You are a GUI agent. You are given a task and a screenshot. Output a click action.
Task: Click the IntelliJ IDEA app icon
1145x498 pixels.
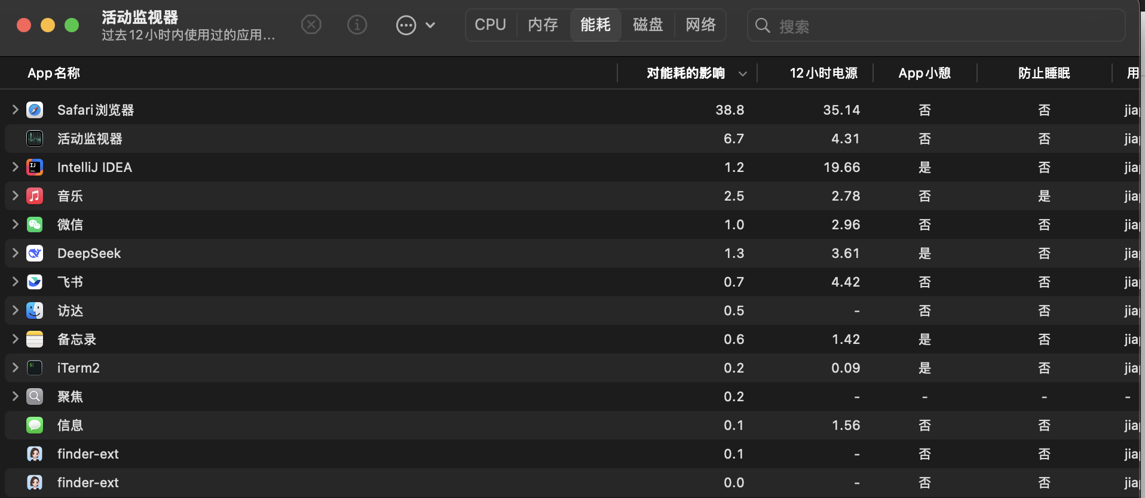click(35, 167)
